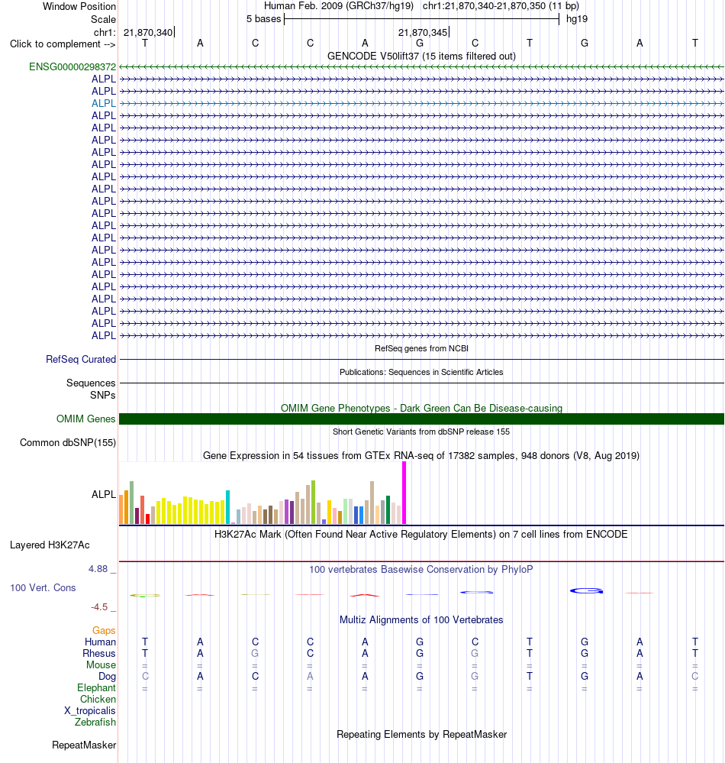Select the Rhesus alignment row label
The width and height of the screenshot is (725, 763).
(x=99, y=654)
